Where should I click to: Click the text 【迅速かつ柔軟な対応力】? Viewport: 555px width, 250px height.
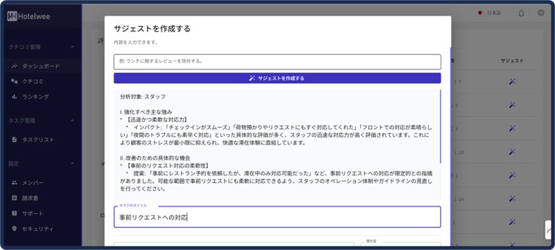pyautogui.click(x=156, y=119)
